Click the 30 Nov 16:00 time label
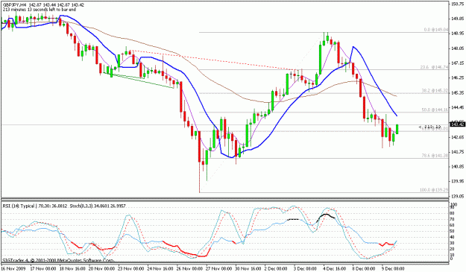466x272 pixels. [x=248, y=268]
